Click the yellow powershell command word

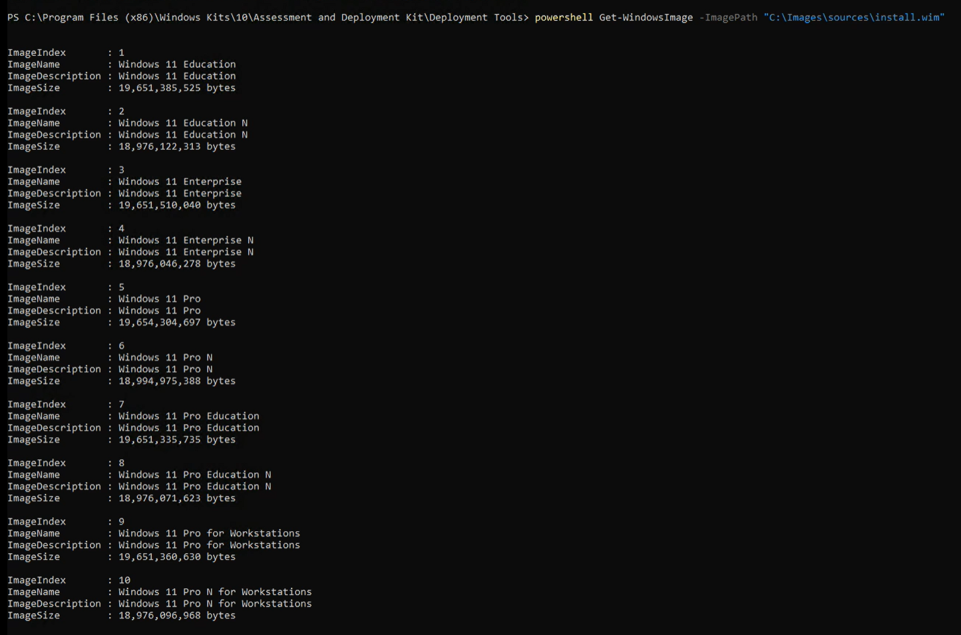click(563, 17)
